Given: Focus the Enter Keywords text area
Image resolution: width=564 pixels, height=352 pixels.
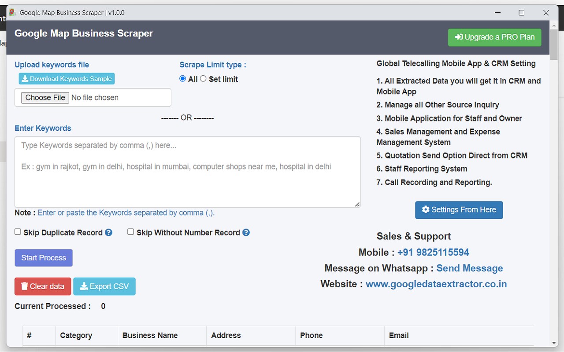Looking at the screenshot, I should point(187,172).
